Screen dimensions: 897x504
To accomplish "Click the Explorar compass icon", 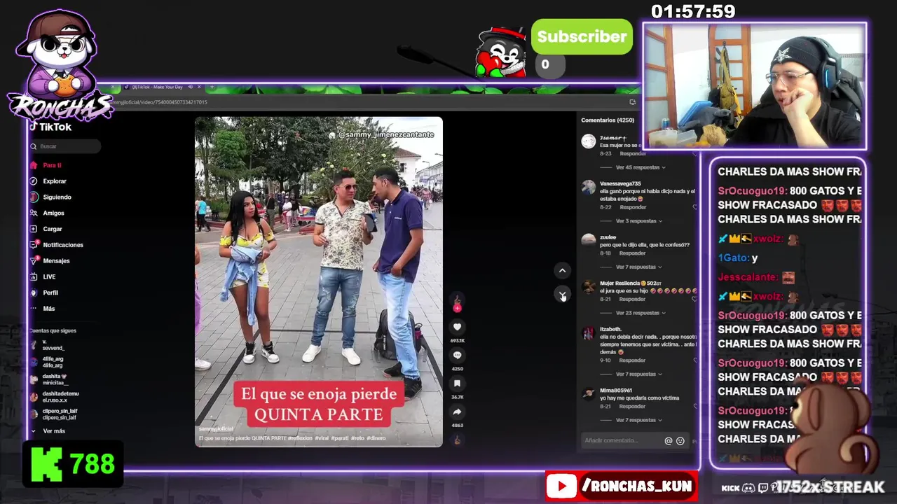I will point(34,181).
